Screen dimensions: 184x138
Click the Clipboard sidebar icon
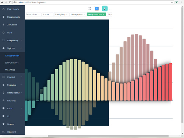(x=3, y=132)
